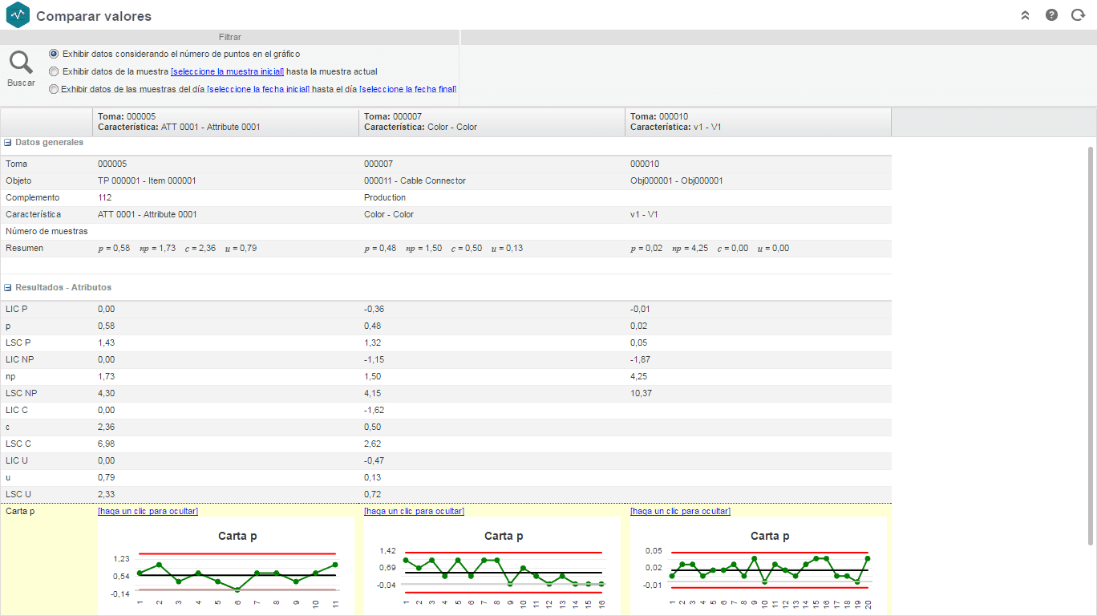Open the help question mark icon

click(x=1051, y=15)
